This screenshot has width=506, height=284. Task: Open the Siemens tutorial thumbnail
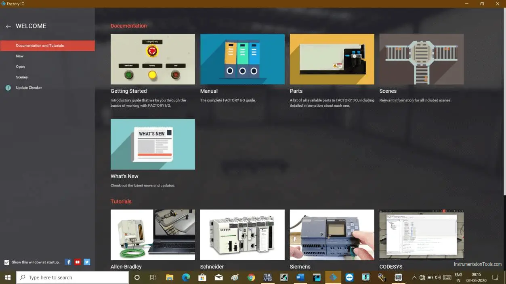pyautogui.click(x=332, y=235)
